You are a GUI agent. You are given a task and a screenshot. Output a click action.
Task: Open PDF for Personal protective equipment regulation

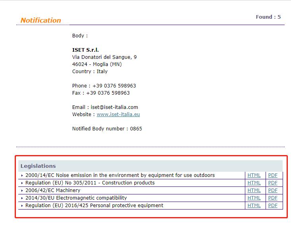point(273,206)
